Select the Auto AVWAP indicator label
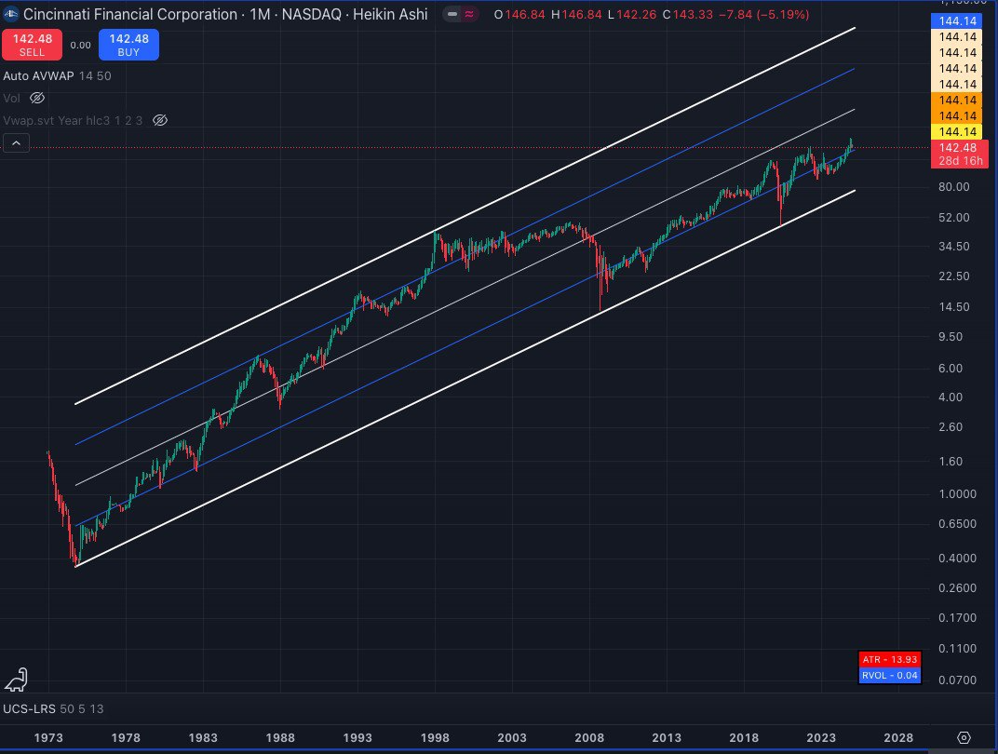 click(x=41, y=75)
